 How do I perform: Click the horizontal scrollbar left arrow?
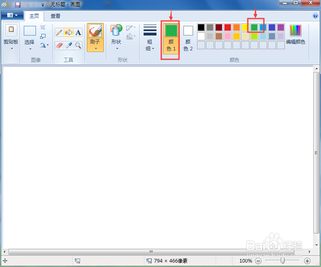[x=4, y=252]
